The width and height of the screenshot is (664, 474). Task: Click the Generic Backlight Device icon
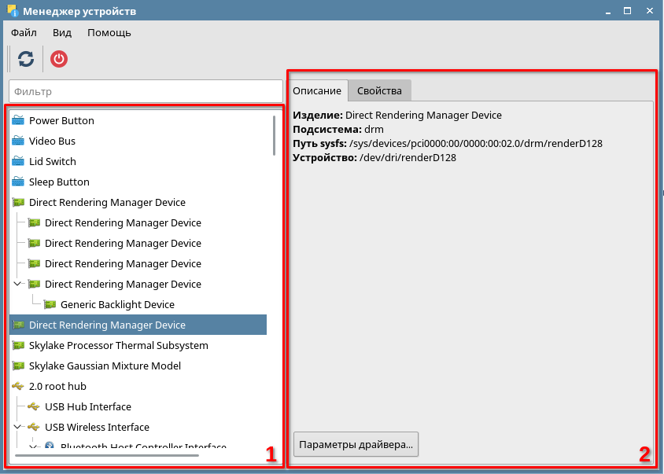[x=50, y=304]
